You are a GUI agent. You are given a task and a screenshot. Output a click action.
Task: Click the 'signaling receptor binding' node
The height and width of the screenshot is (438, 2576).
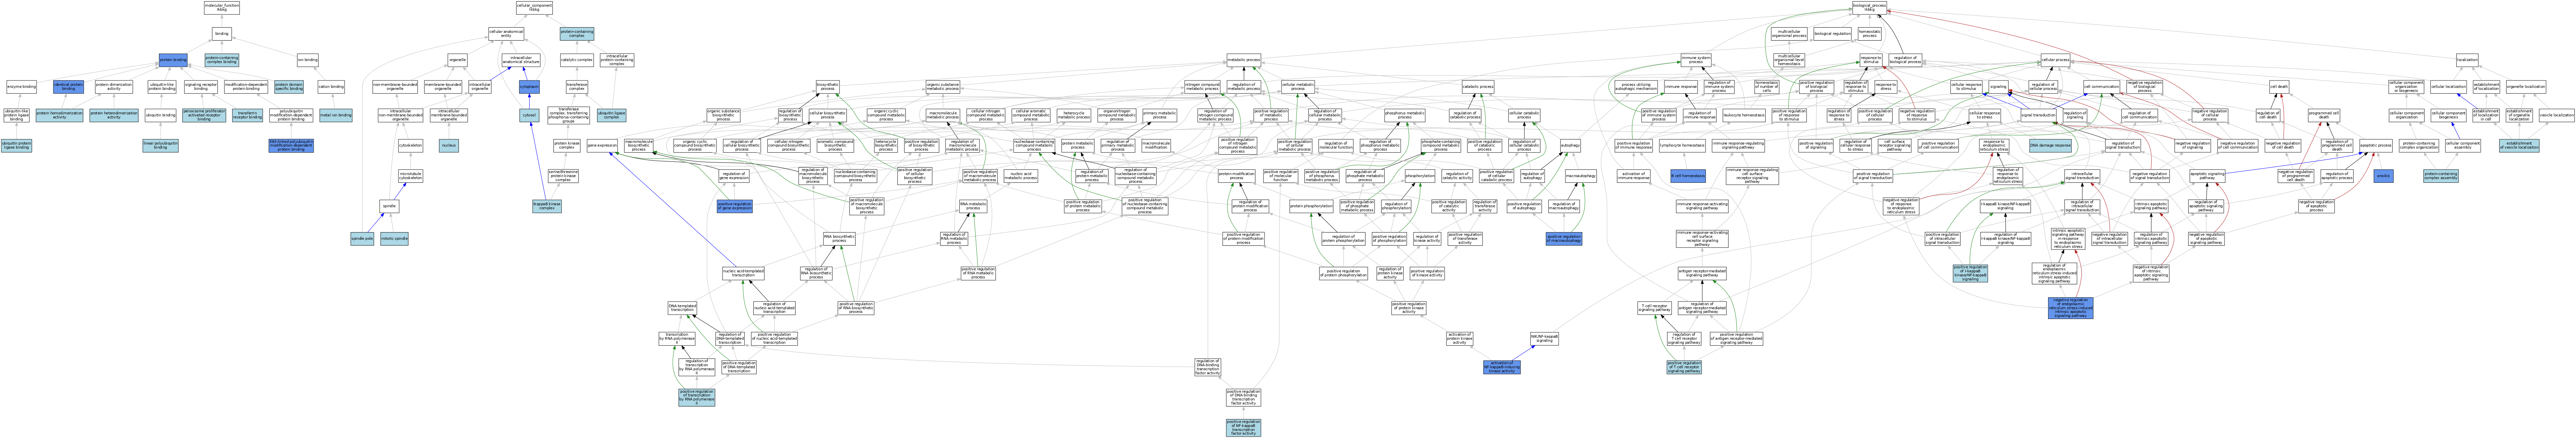click(x=201, y=87)
